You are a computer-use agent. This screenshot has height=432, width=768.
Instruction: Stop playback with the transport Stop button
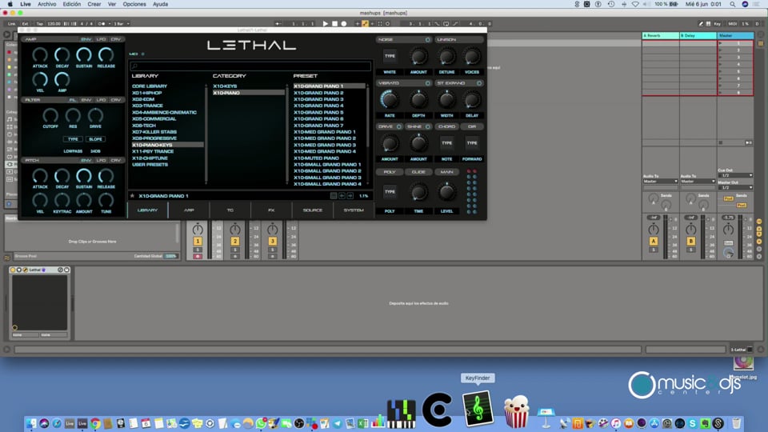(334, 23)
